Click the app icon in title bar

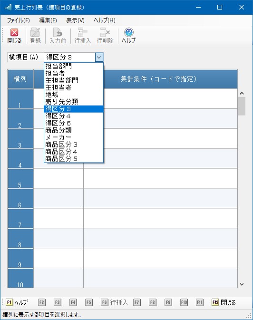tap(8, 7)
